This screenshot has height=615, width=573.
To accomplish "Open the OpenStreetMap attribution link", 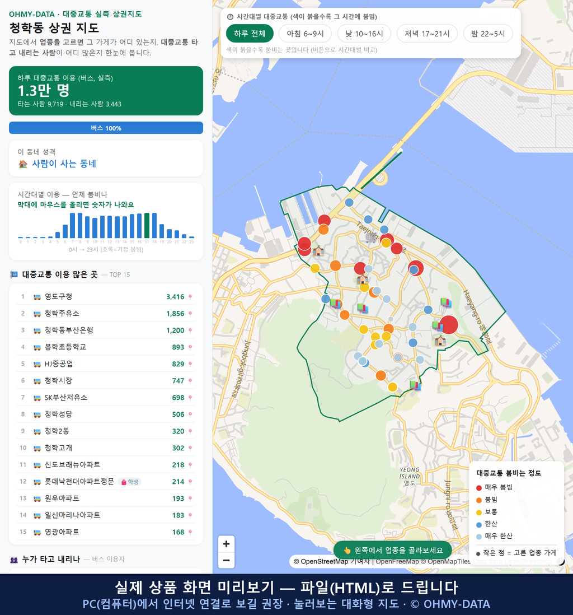I will coord(324,561).
